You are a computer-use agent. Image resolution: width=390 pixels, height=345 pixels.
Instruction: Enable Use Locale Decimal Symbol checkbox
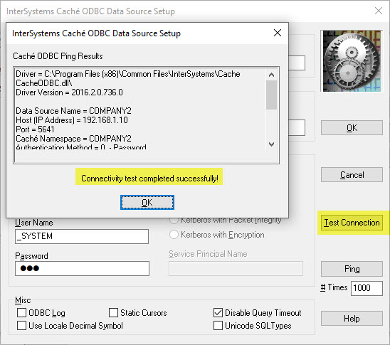click(21, 325)
